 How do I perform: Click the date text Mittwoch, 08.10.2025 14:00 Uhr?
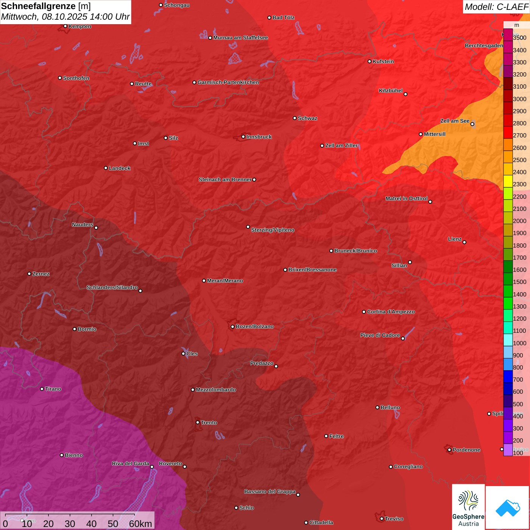tap(65, 17)
